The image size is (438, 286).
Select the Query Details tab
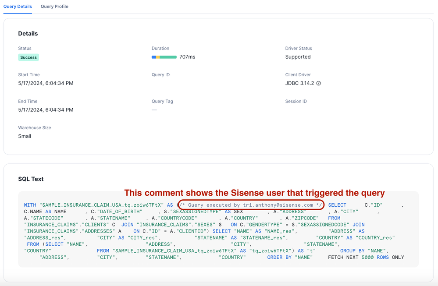coord(18,7)
